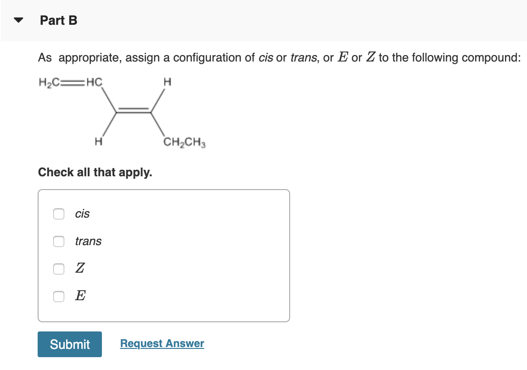The height and width of the screenshot is (370, 527).
Task: Click the trans answer label
Action: tap(88, 241)
